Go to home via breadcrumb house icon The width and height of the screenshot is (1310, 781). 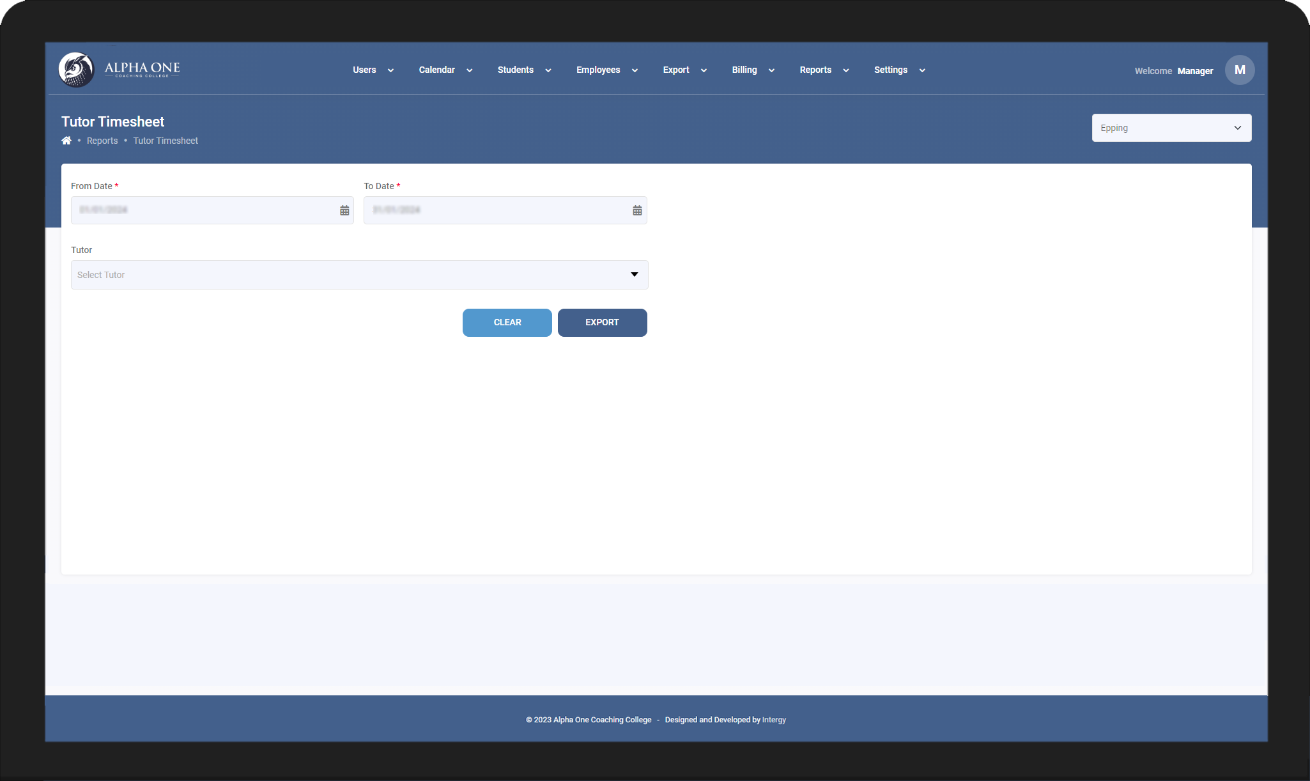point(66,141)
